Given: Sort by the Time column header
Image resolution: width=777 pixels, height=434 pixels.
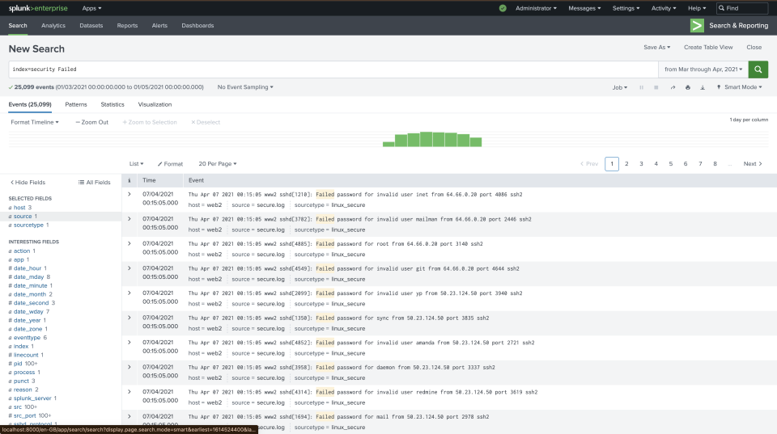Looking at the screenshot, I should coord(149,180).
